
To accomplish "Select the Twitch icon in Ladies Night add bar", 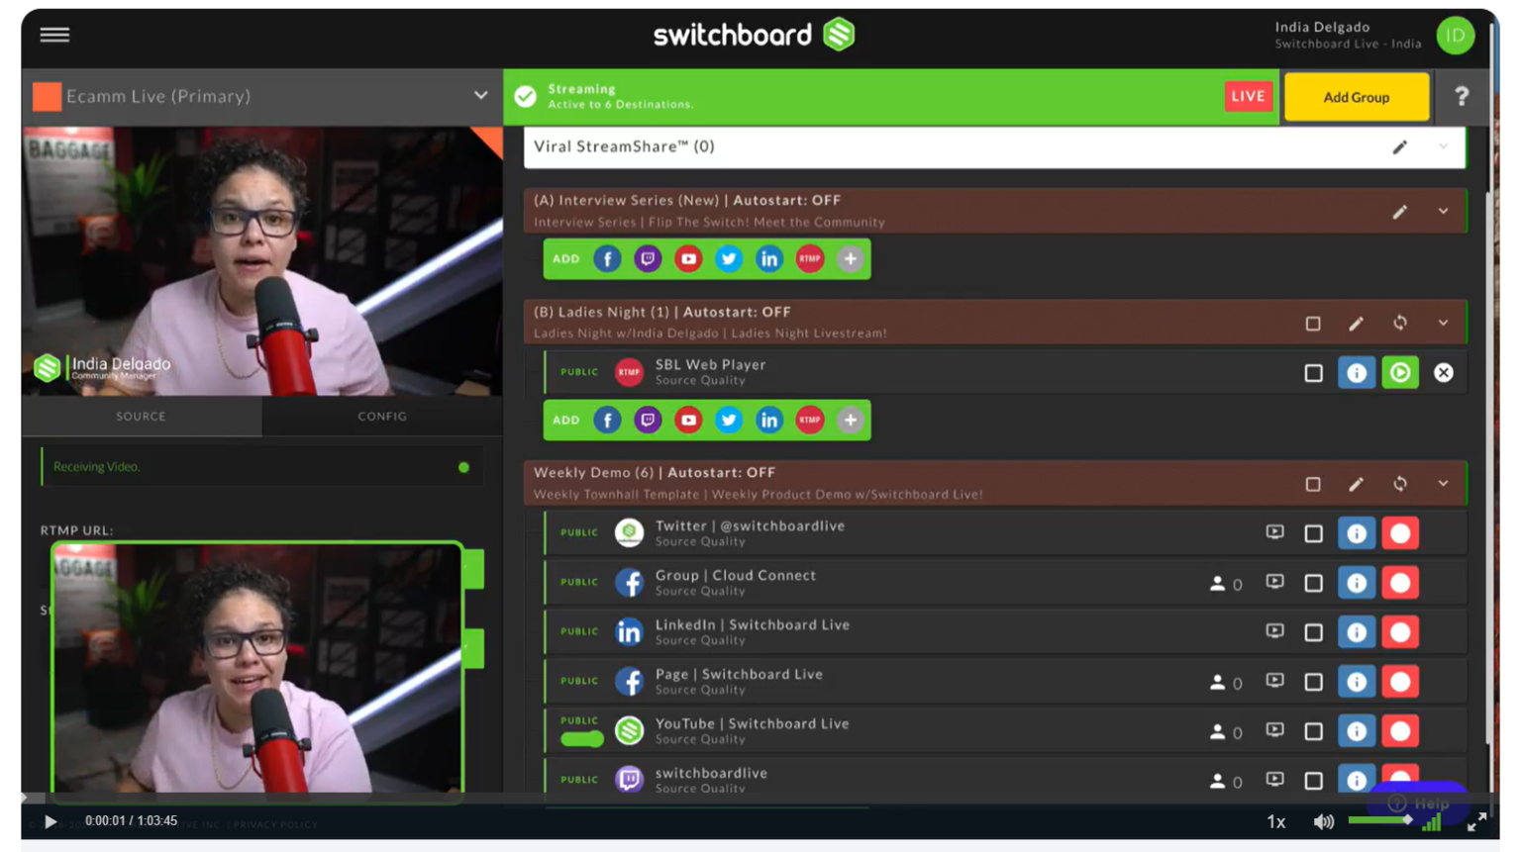I will [x=647, y=420].
